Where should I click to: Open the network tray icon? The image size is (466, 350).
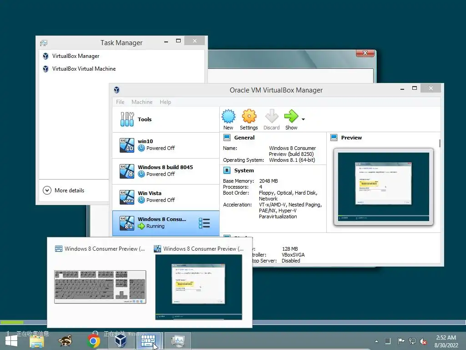[x=412, y=341]
